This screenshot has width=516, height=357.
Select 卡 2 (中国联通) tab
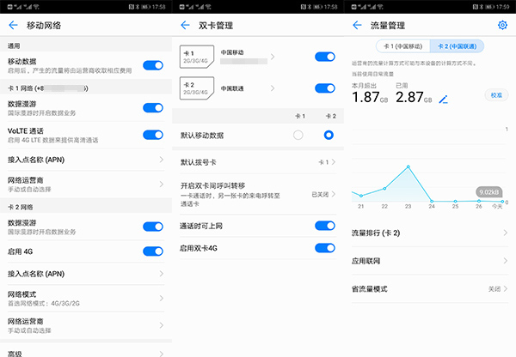458,45
